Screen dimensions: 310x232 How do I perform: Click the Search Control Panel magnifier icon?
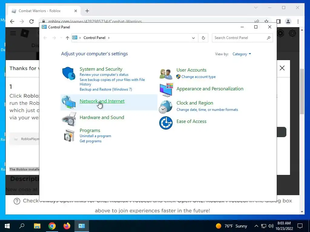pos(269,38)
